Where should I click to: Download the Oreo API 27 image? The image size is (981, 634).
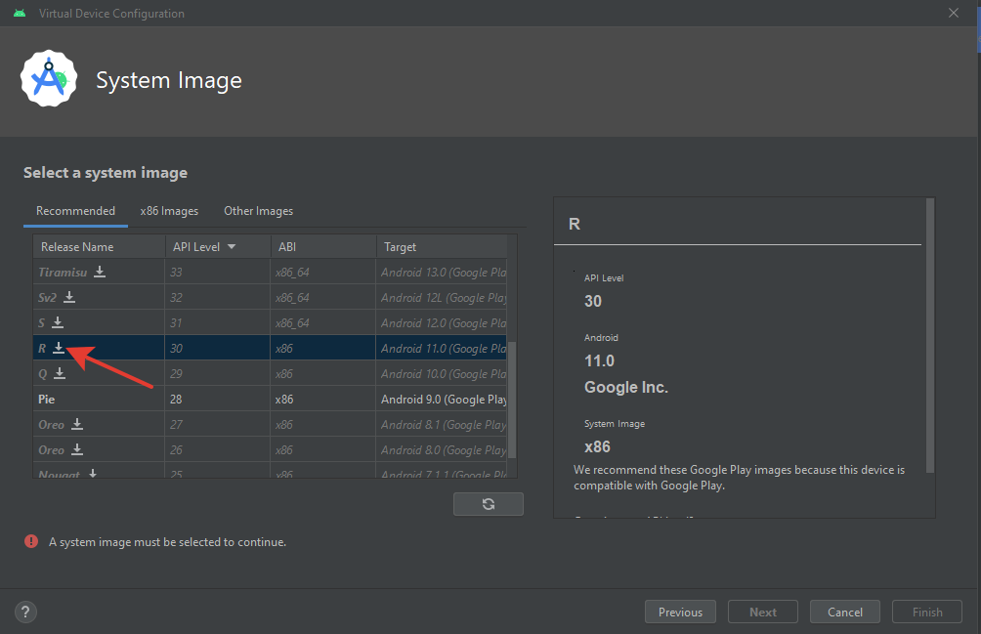pyautogui.click(x=77, y=424)
